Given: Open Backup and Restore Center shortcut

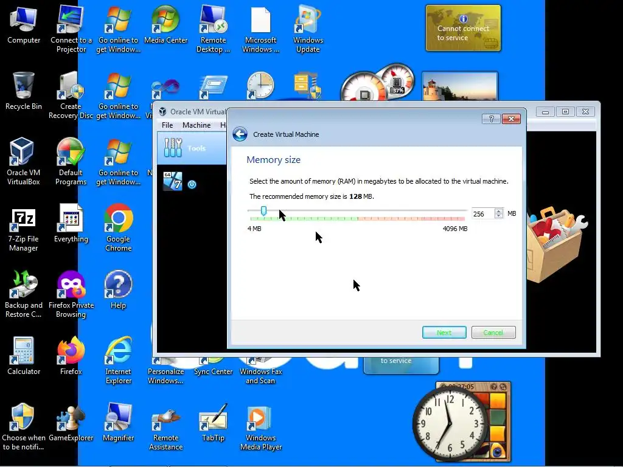Looking at the screenshot, I should coord(24,294).
